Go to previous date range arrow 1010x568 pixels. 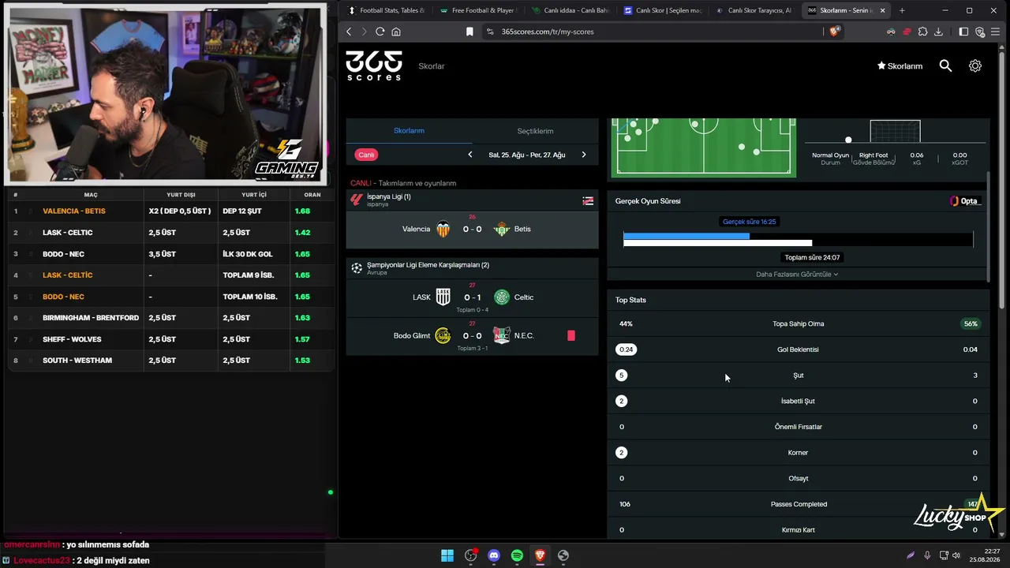(470, 155)
